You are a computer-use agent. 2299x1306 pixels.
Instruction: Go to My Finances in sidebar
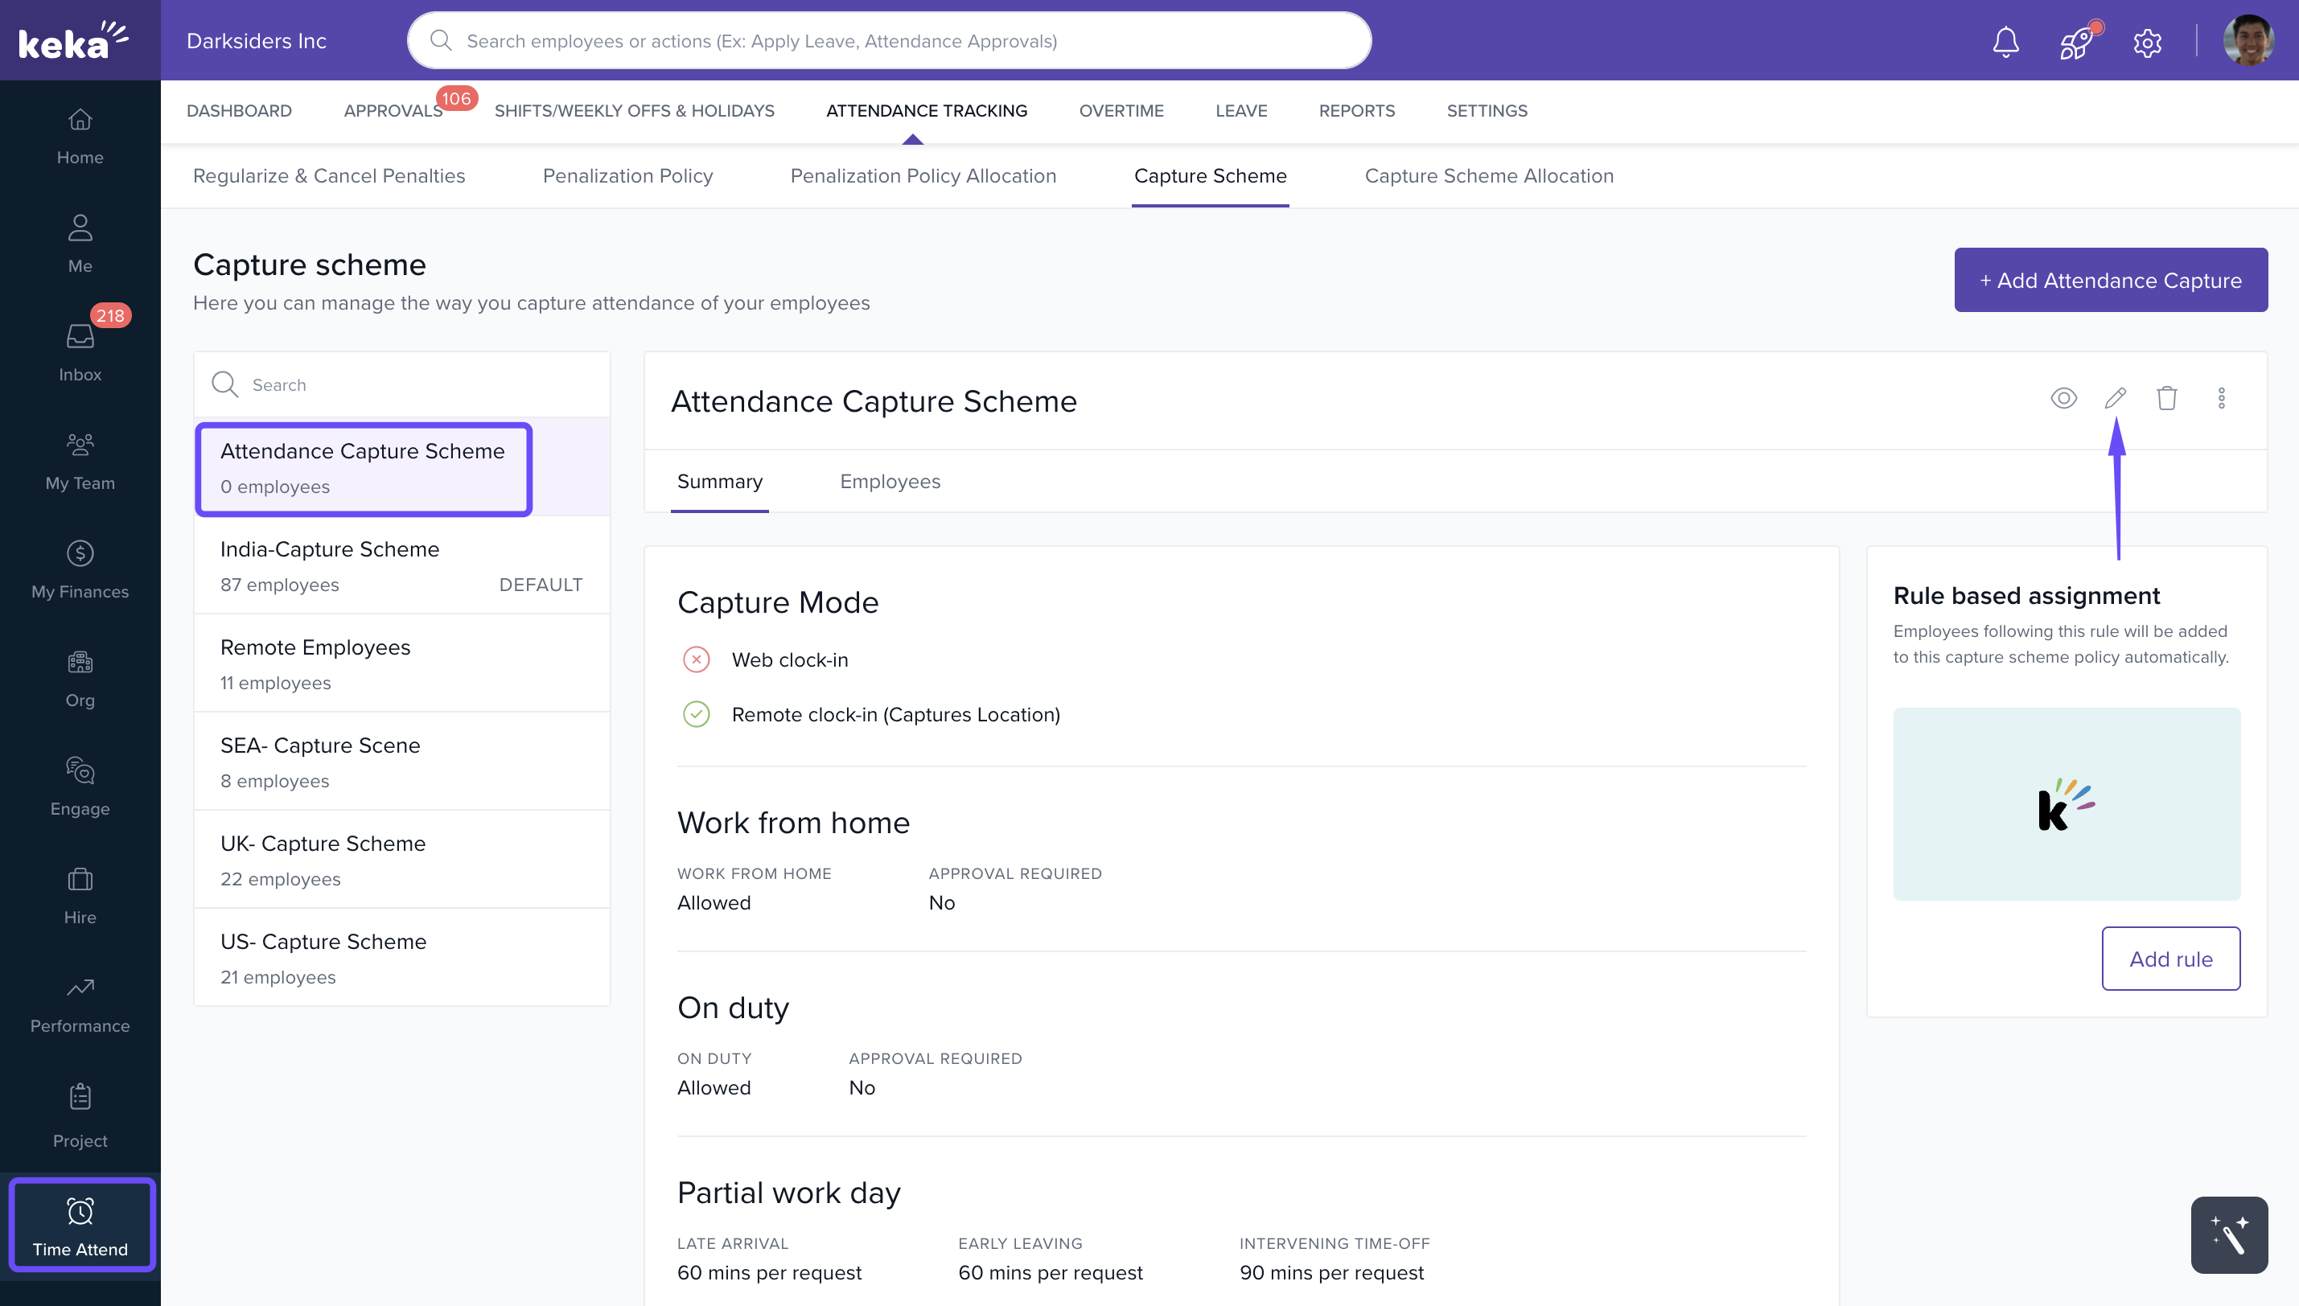80,569
